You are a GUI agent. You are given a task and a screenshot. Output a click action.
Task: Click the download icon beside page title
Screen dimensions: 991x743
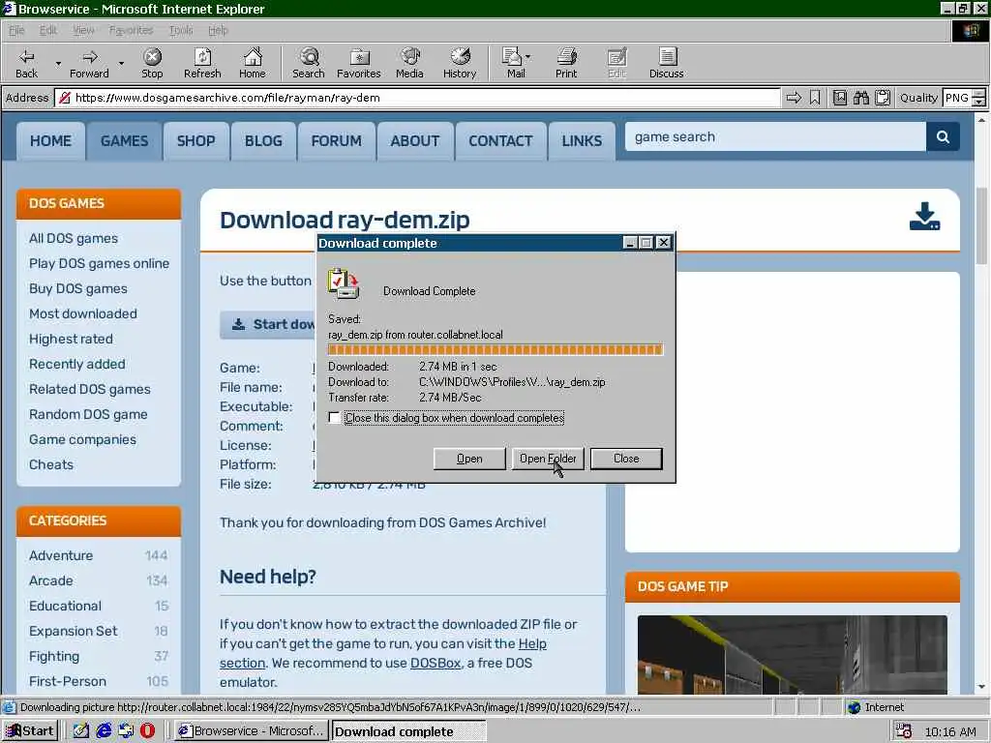point(924,217)
